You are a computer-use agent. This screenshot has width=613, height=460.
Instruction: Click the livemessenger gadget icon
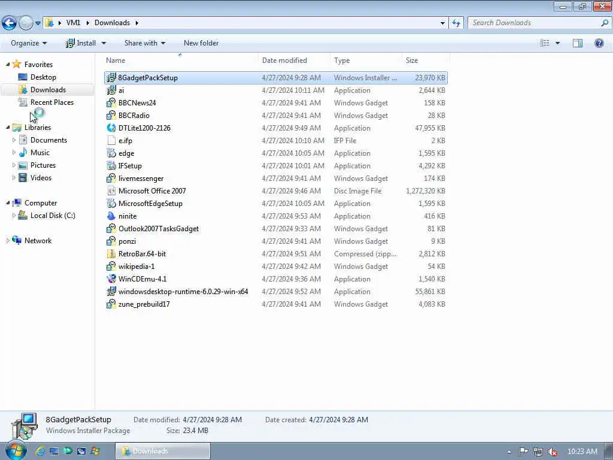point(111,178)
